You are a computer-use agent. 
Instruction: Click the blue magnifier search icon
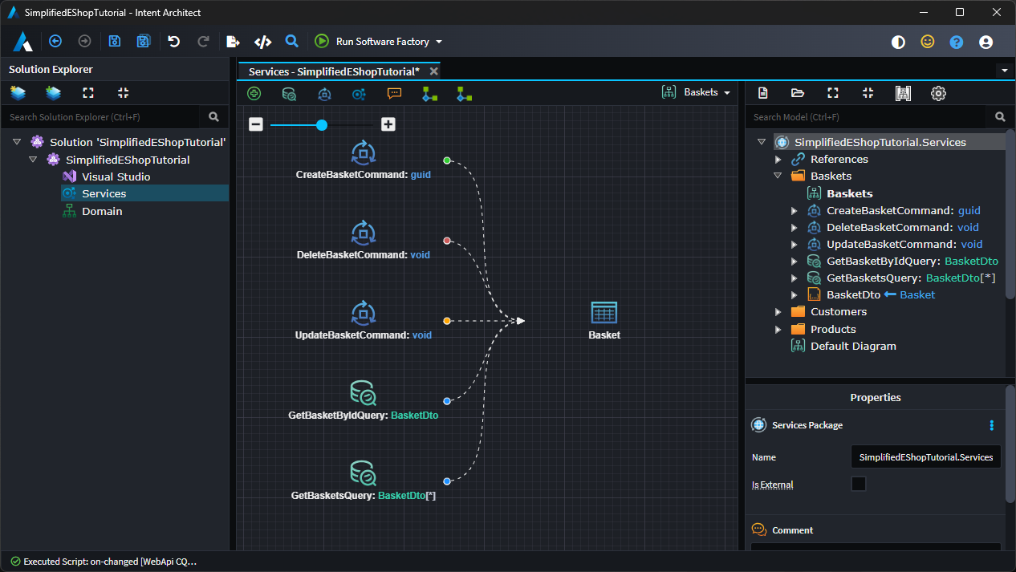pyautogui.click(x=292, y=41)
